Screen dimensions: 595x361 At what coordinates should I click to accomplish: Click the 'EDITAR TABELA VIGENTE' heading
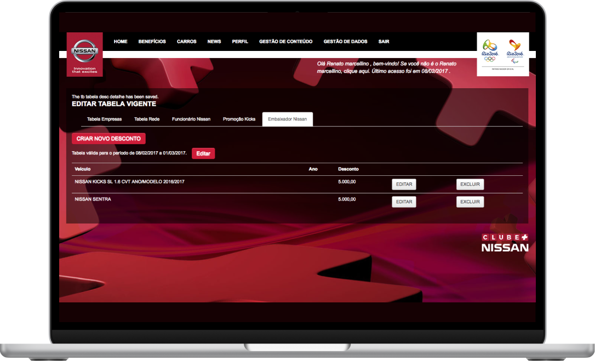point(114,104)
